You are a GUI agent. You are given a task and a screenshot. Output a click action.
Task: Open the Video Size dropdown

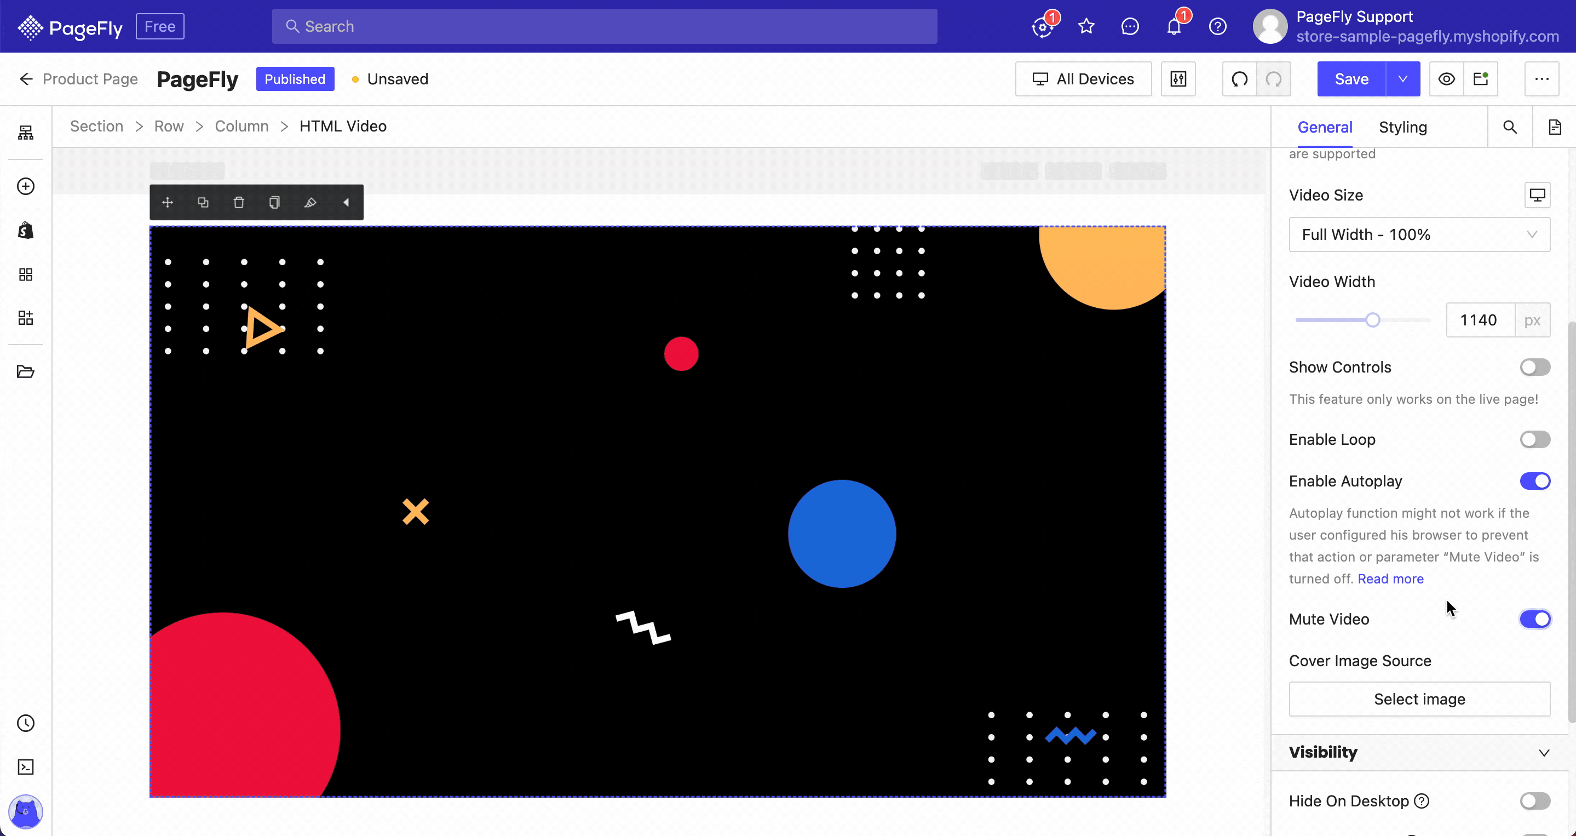point(1419,234)
